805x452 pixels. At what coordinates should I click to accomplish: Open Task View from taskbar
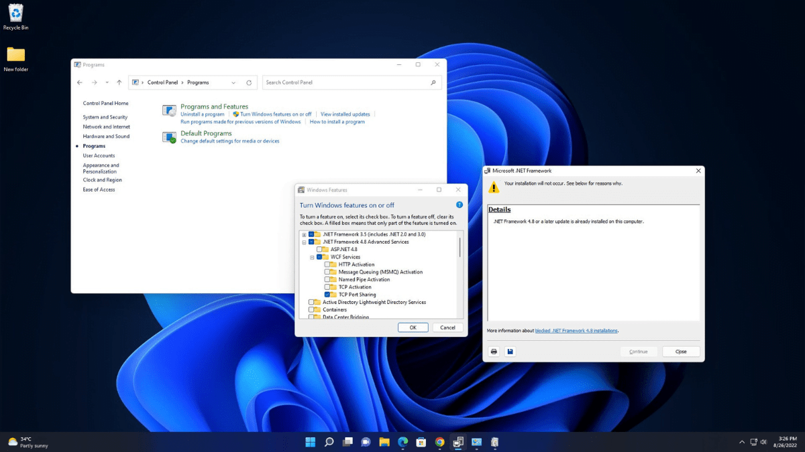point(347,442)
